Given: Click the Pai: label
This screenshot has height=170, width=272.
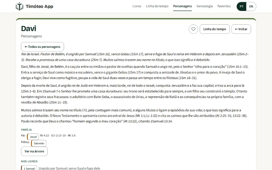Looking at the screenshot, I should pos(23,135).
